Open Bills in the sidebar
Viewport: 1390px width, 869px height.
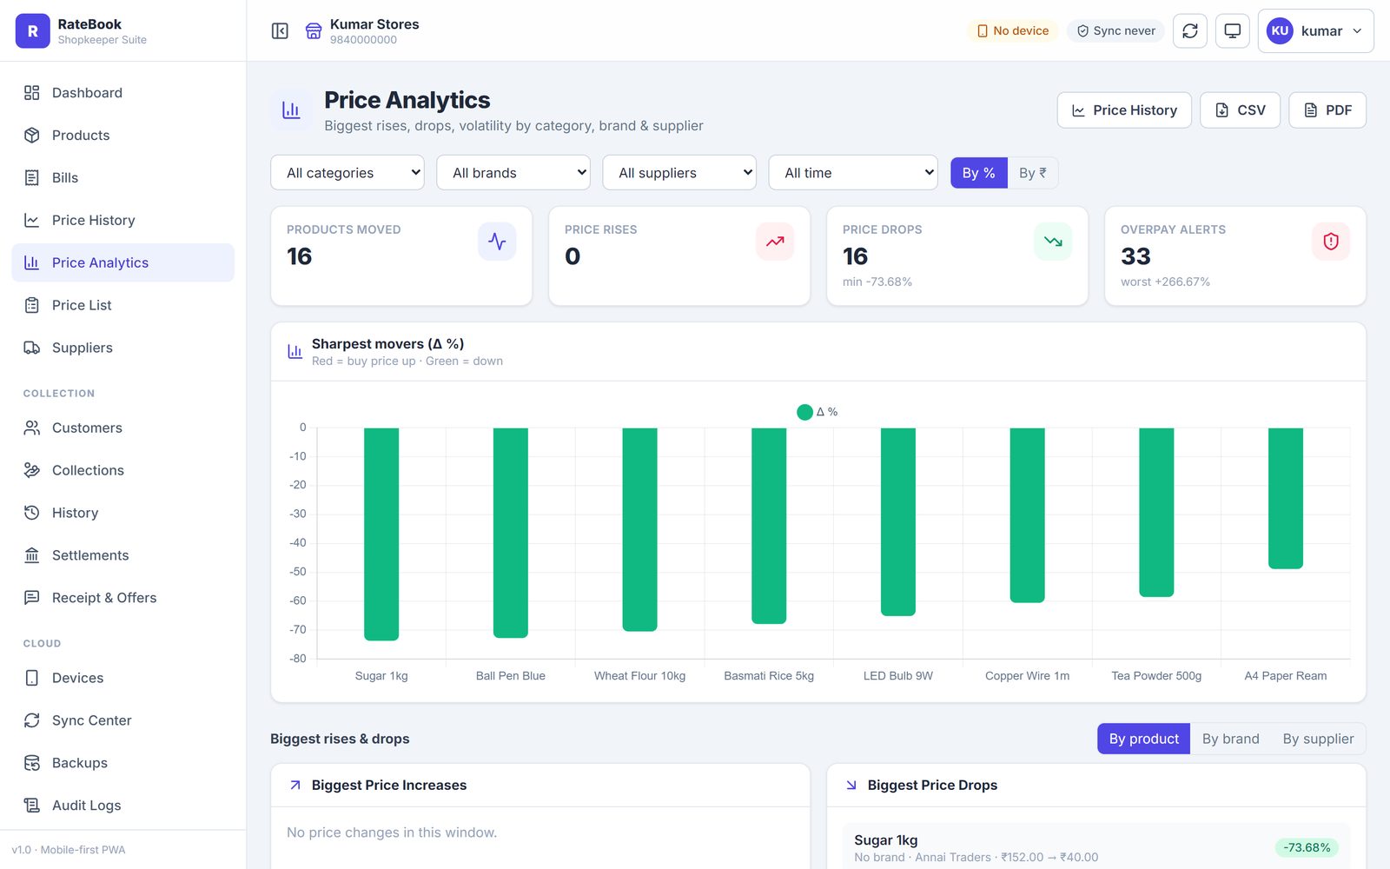[x=122, y=178]
